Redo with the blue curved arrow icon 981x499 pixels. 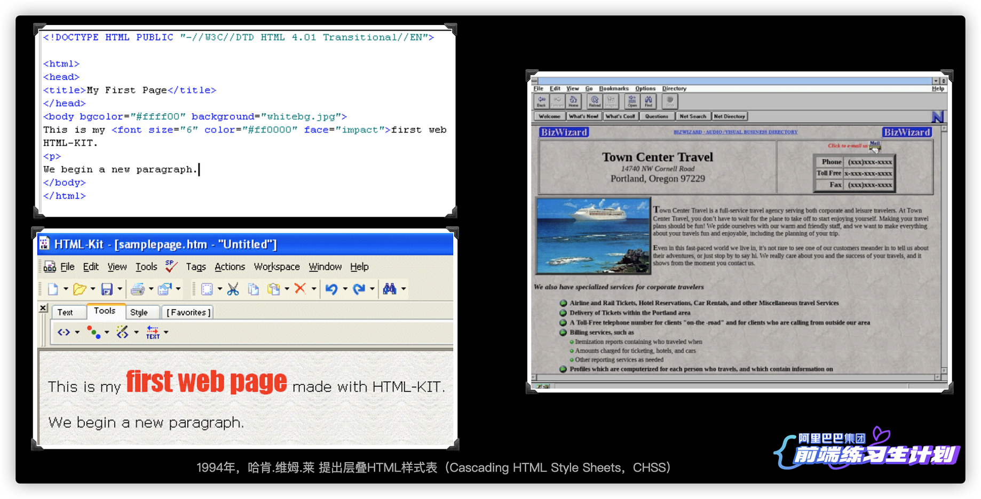(x=359, y=289)
